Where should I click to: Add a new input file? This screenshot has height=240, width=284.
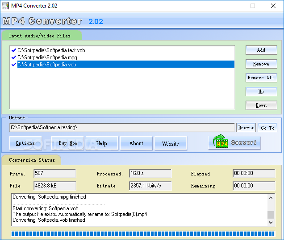click(261, 50)
